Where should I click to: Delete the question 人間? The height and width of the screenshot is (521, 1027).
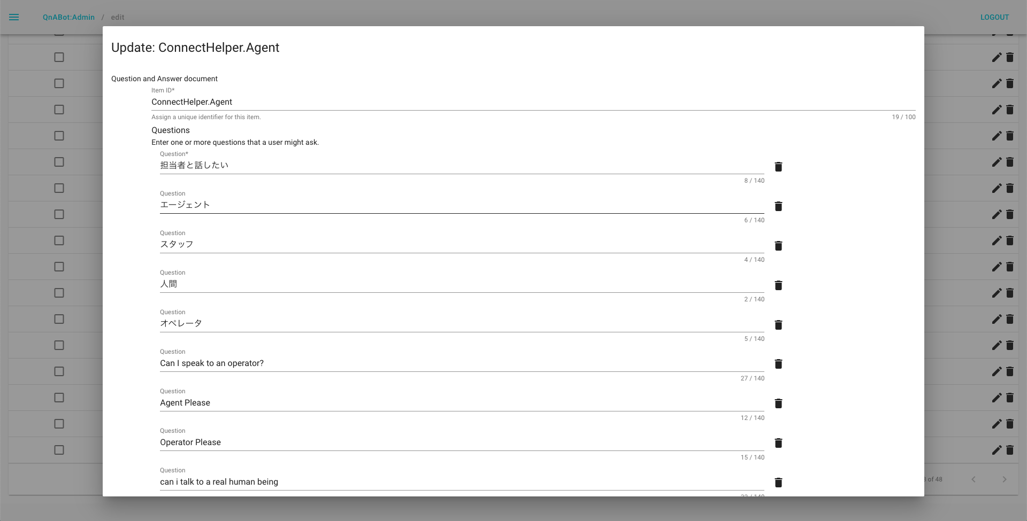(x=778, y=285)
